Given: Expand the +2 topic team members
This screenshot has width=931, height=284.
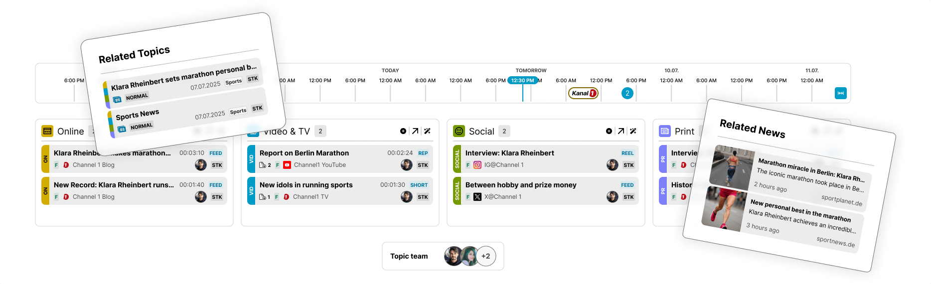Looking at the screenshot, I should pos(486,256).
